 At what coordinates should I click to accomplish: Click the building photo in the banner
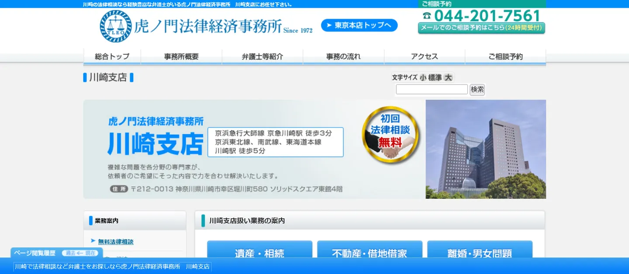[485, 149]
